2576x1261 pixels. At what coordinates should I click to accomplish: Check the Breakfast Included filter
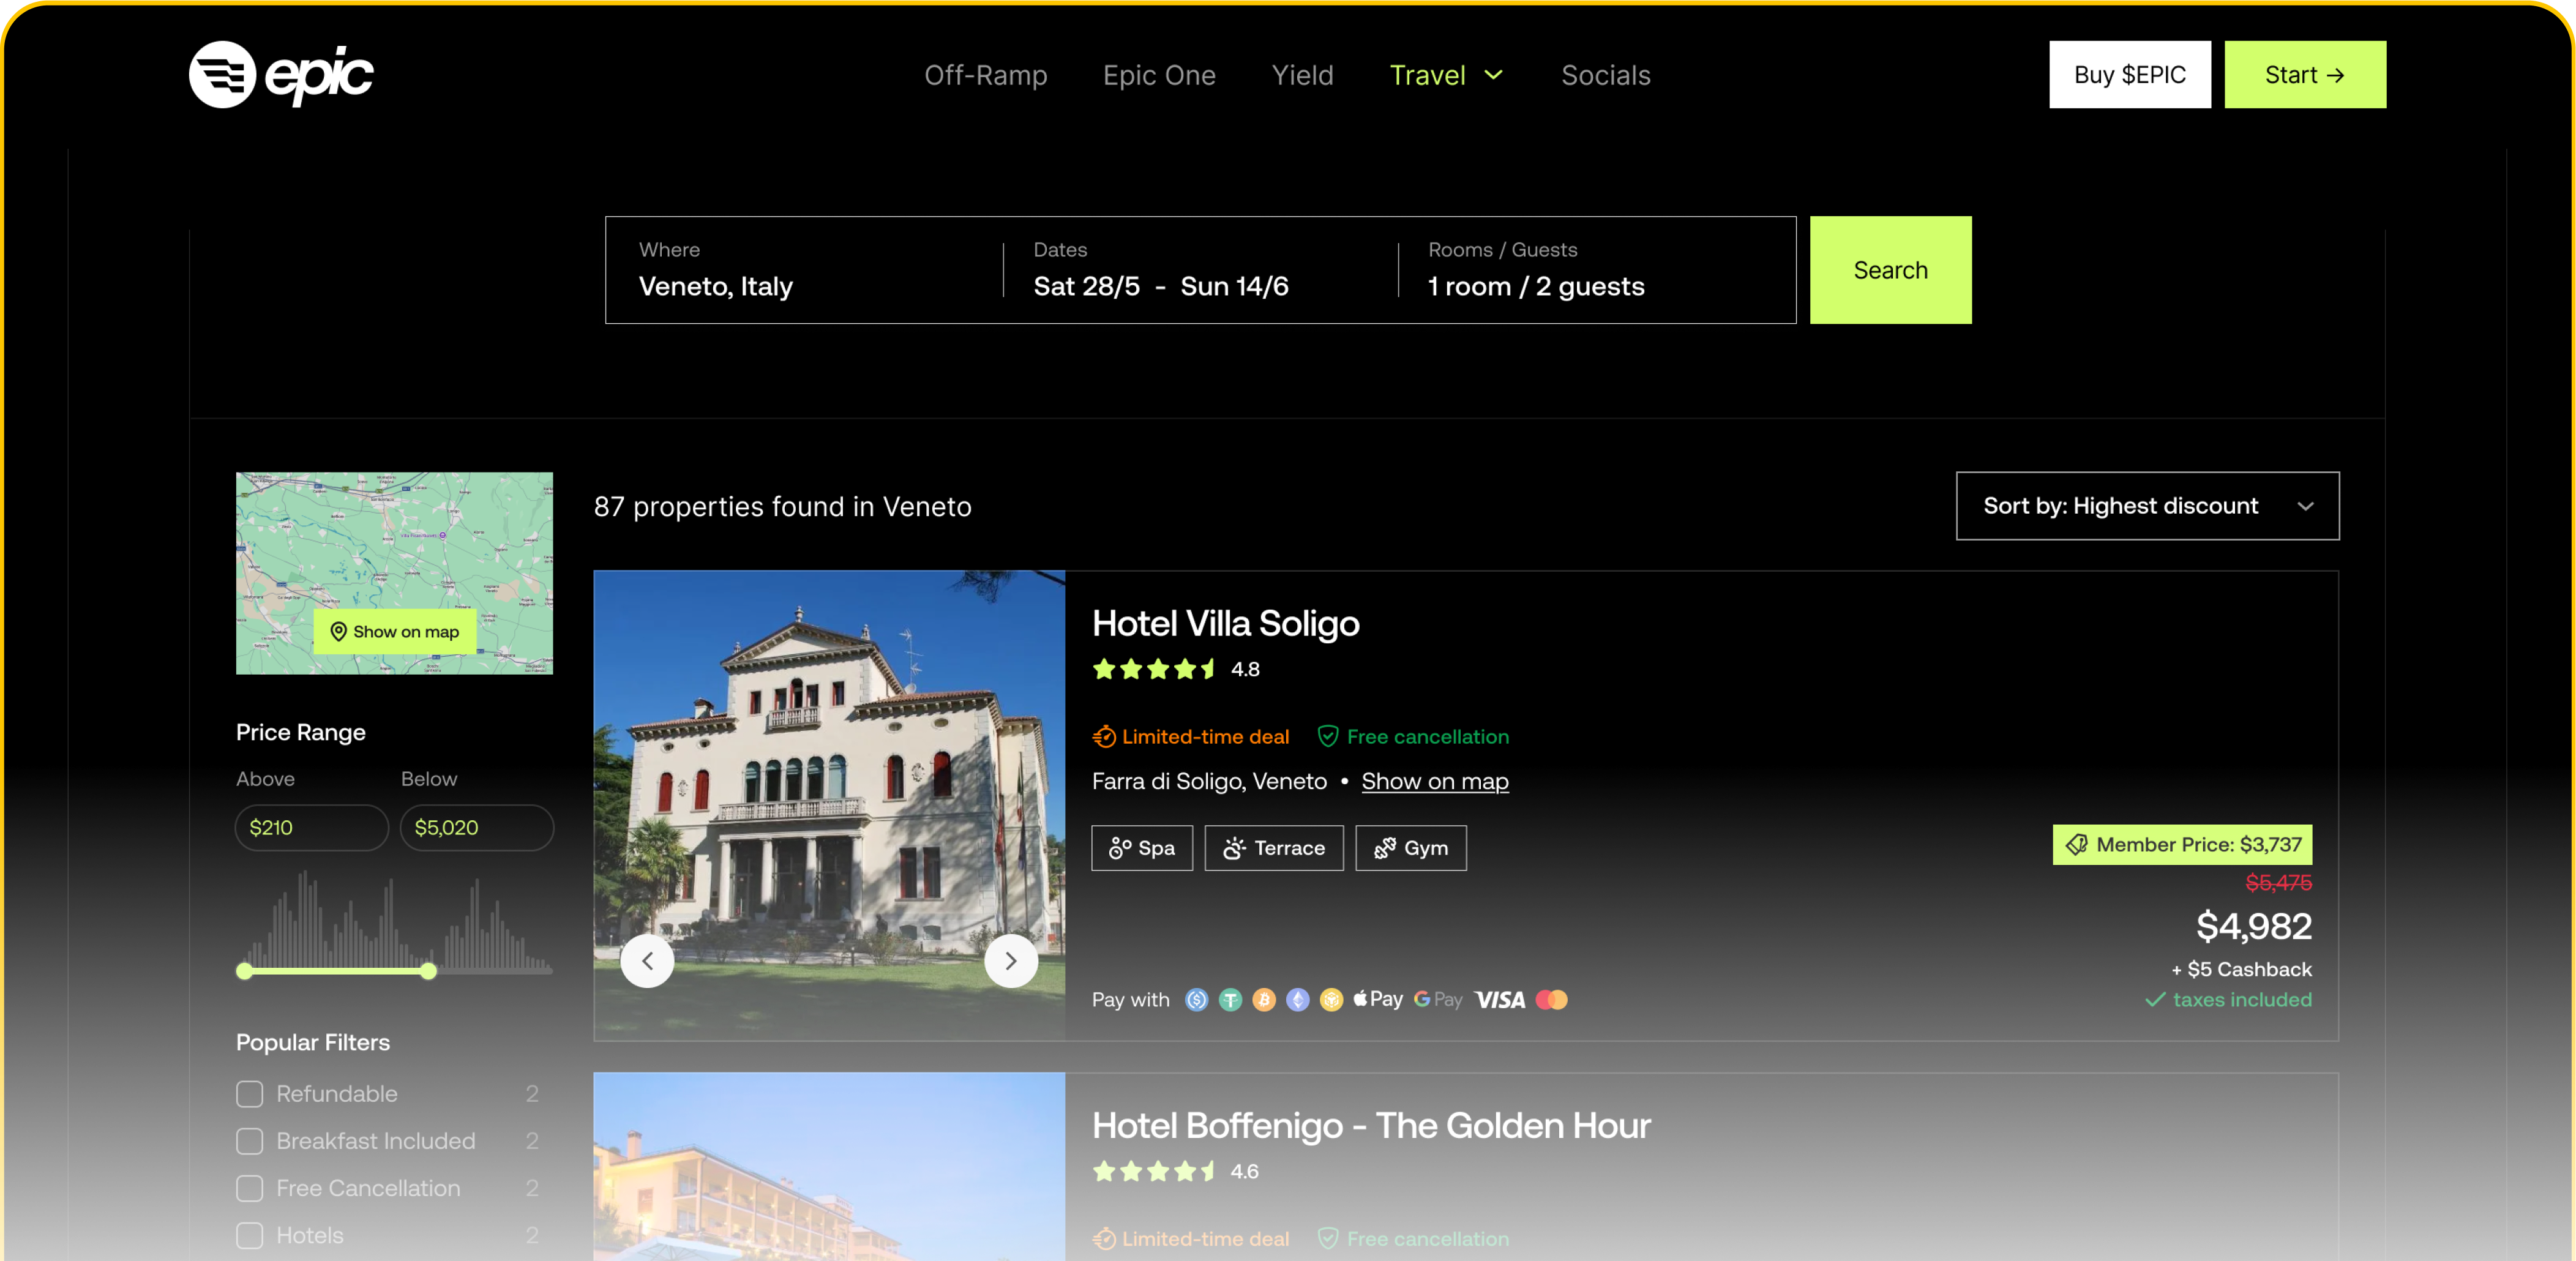click(250, 1141)
